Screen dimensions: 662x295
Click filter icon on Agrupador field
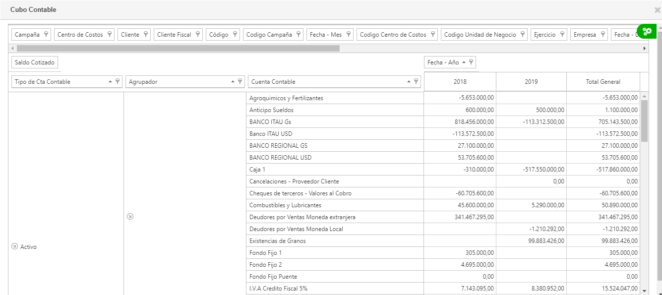tap(240, 82)
